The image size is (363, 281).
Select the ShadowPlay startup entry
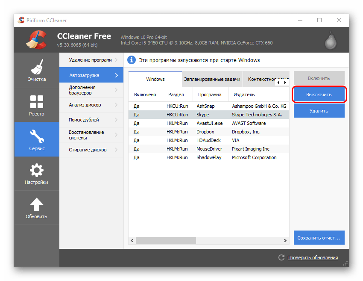(209, 157)
